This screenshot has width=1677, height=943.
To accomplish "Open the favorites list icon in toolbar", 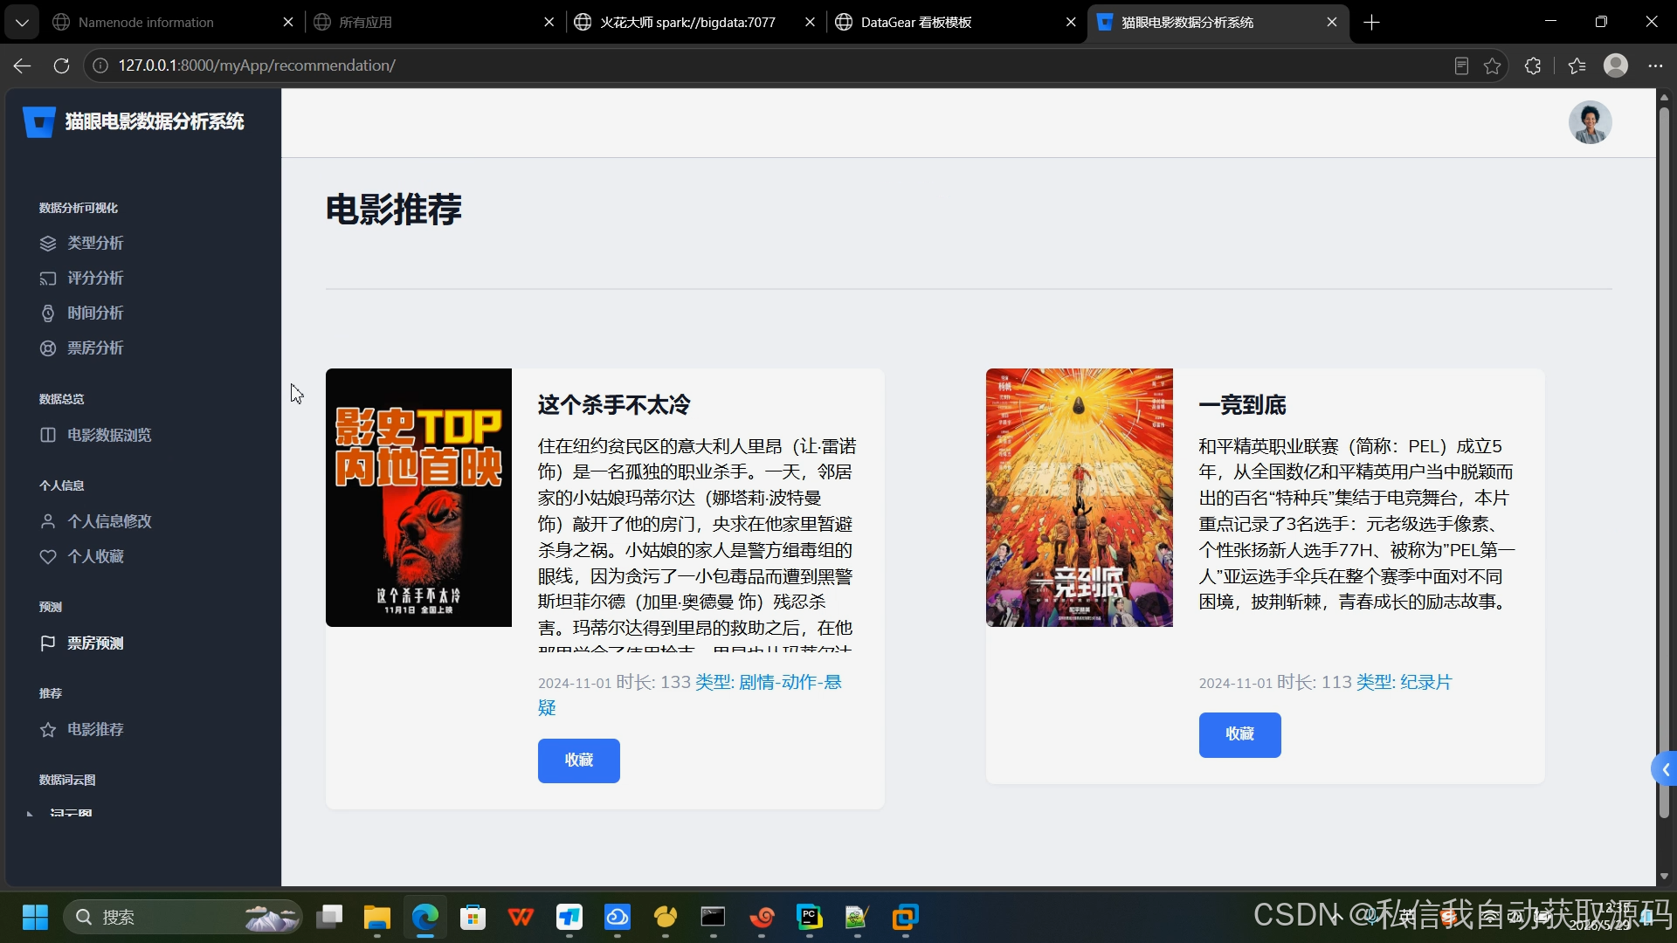I will pyautogui.click(x=1577, y=65).
